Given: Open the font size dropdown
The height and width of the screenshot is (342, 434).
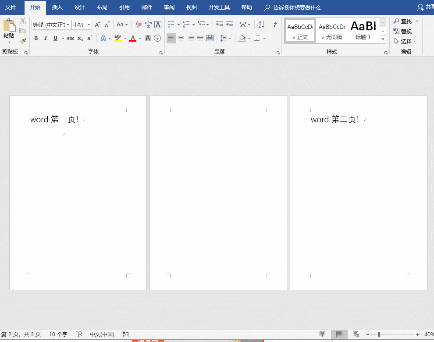Looking at the screenshot, I should click(x=89, y=25).
